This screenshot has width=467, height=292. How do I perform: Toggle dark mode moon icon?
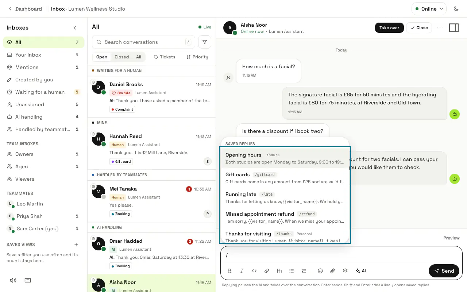coord(456,9)
